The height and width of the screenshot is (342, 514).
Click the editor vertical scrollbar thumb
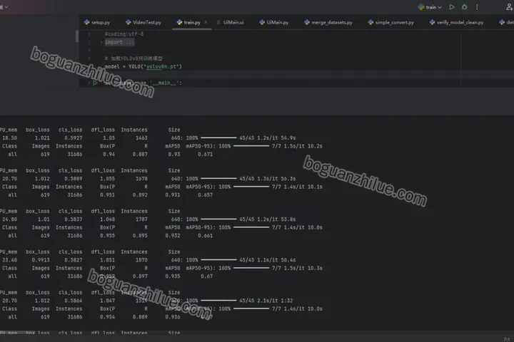[x=76, y=36]
